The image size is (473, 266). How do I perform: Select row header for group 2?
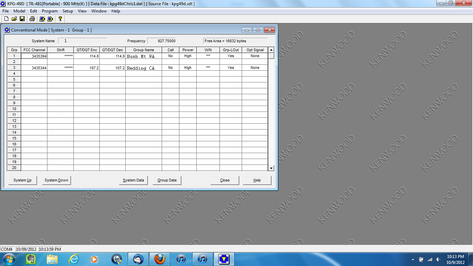click(x=14, y=62)
